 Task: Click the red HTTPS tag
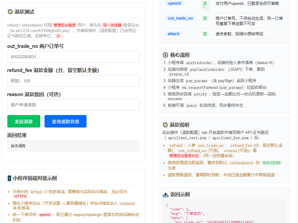coord(20,196)
